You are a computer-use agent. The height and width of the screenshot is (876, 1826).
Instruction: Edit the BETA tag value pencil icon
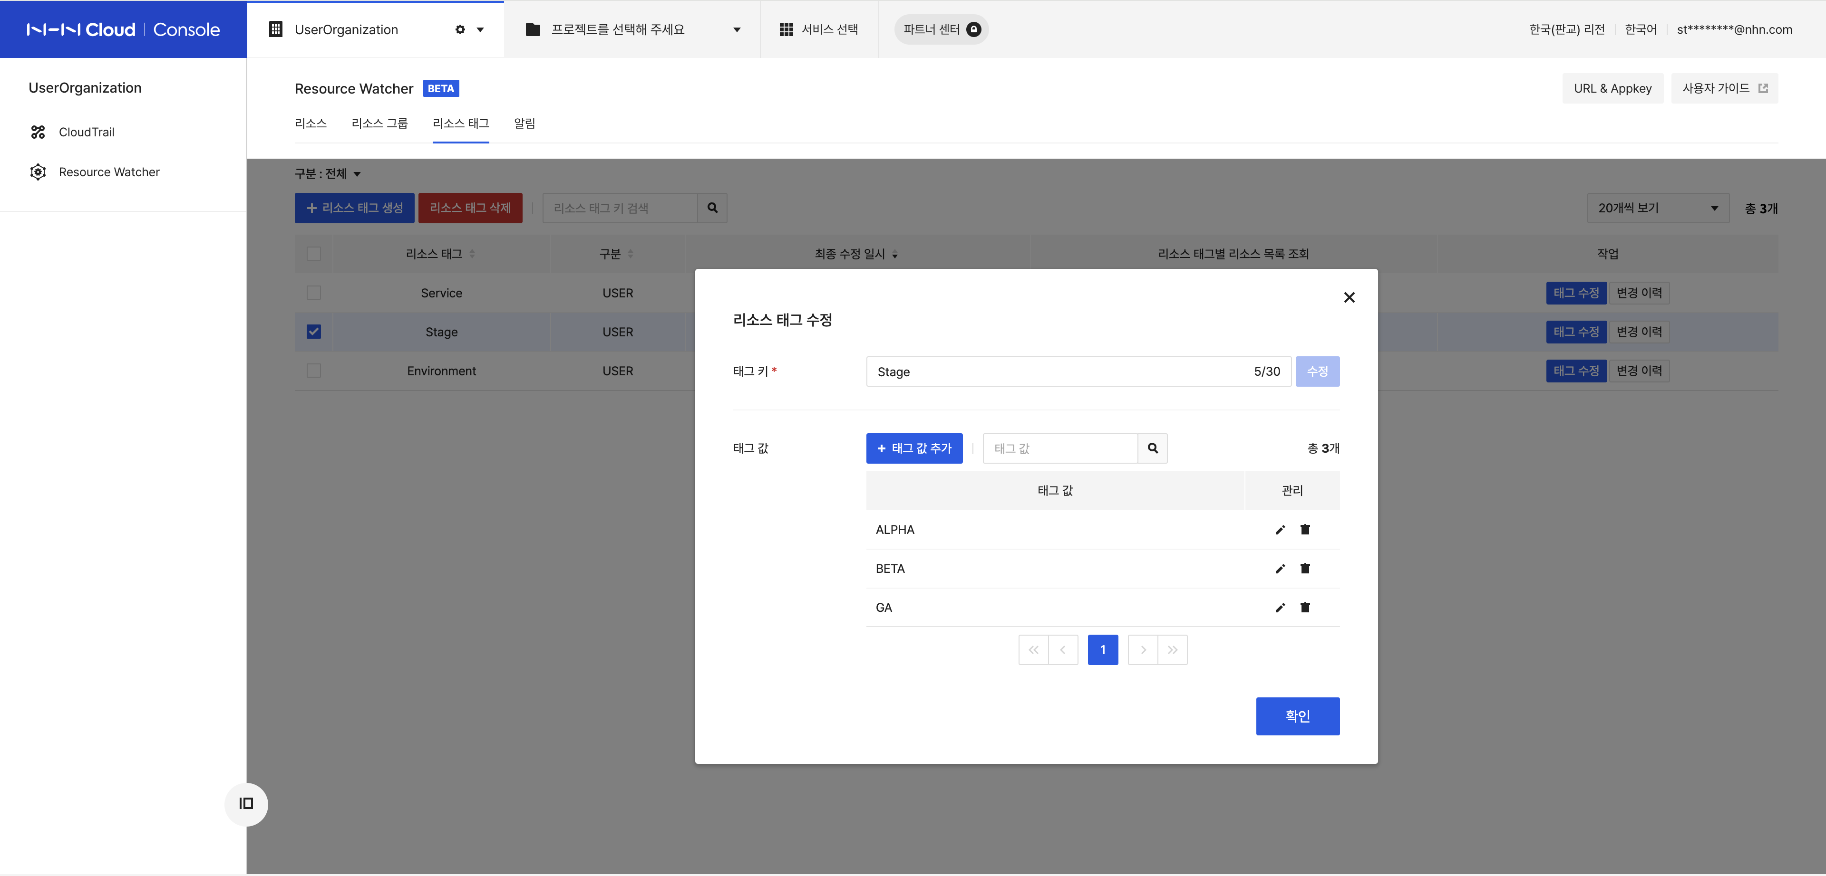tap(1280, 569)
